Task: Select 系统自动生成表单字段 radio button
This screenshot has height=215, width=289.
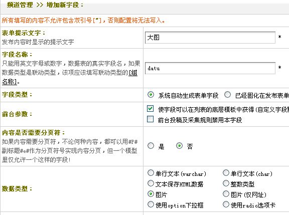Action: 151,95
